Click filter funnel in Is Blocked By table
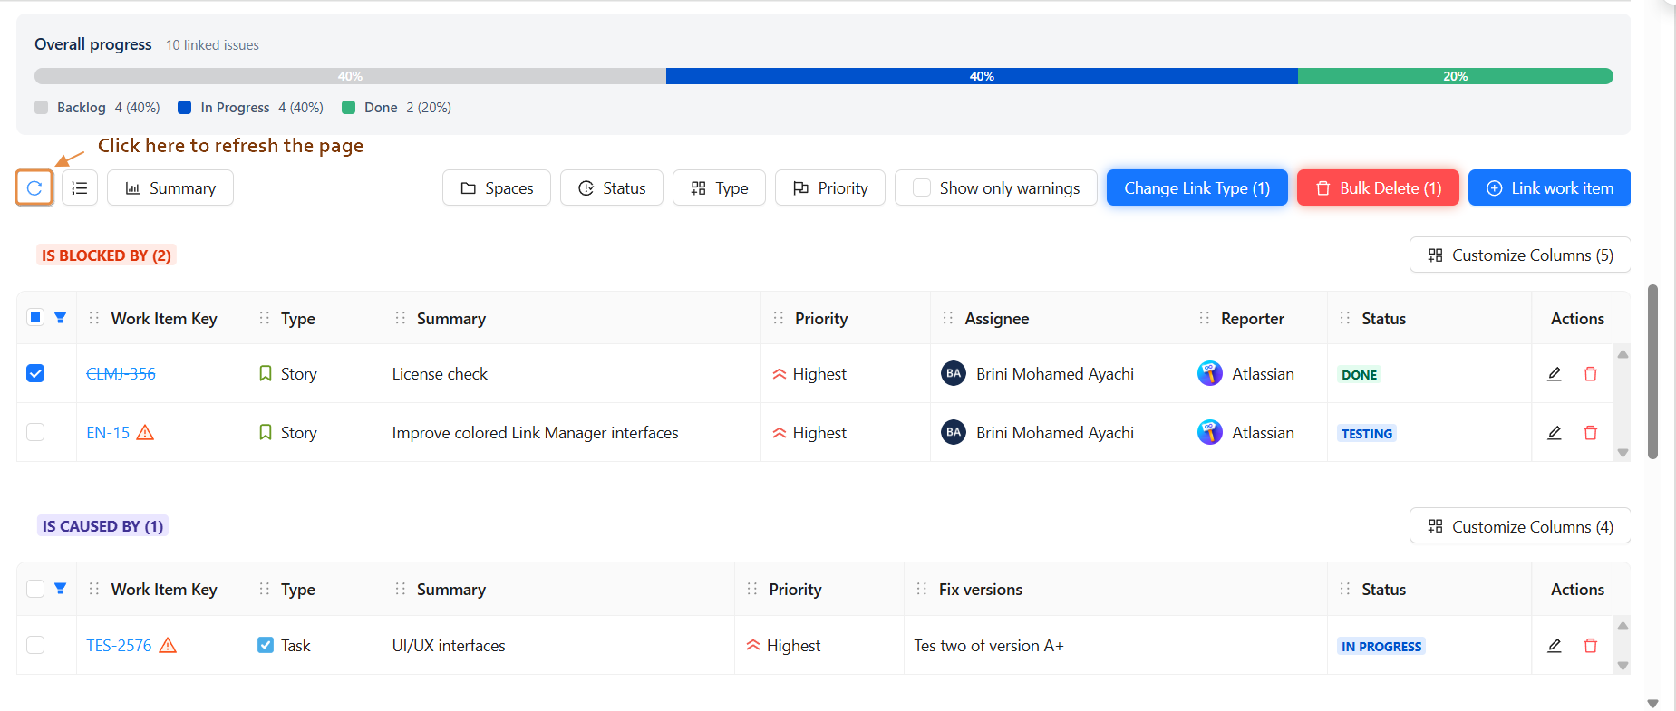The height and width of the screenshot is (711, 1676). pyautogui.click(x=61, y=318)
